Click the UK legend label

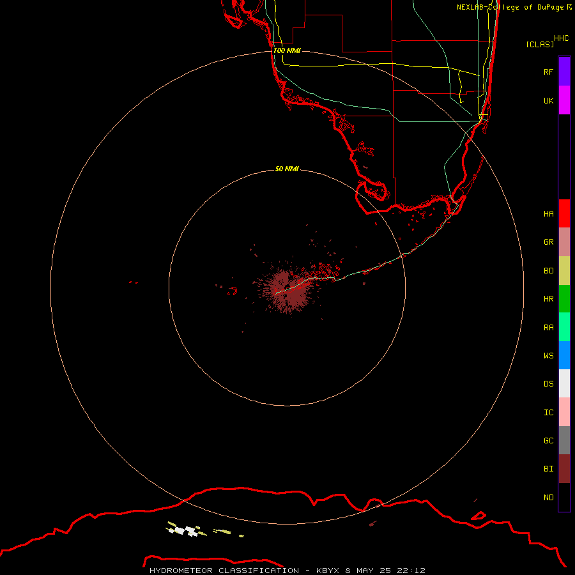549,100
